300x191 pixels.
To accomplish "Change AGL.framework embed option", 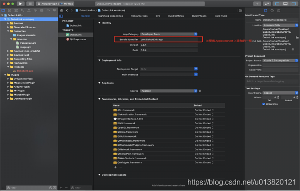I will (204, 110).
